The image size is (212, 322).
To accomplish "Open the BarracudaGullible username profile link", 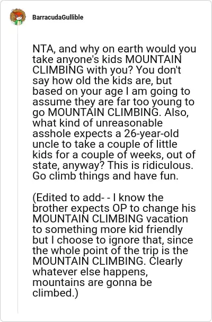I will pos(58,17).
